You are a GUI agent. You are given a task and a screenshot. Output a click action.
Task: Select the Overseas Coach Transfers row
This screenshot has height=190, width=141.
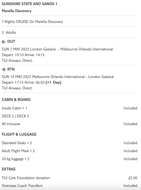[69, 186]
